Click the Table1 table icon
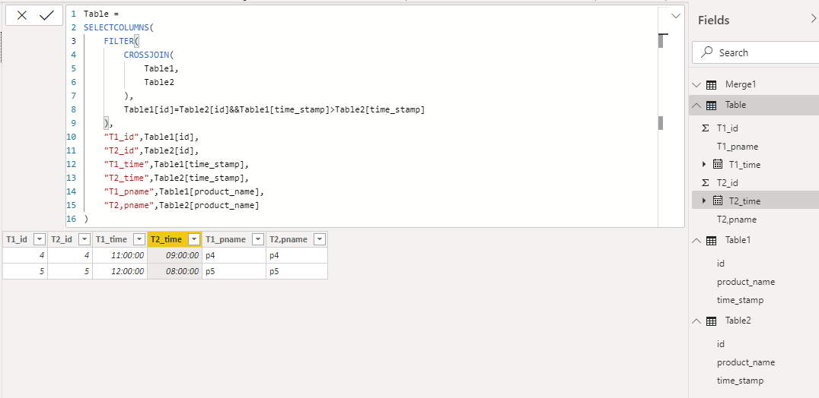 click(711, 241)
